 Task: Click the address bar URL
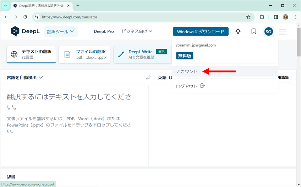70,17
